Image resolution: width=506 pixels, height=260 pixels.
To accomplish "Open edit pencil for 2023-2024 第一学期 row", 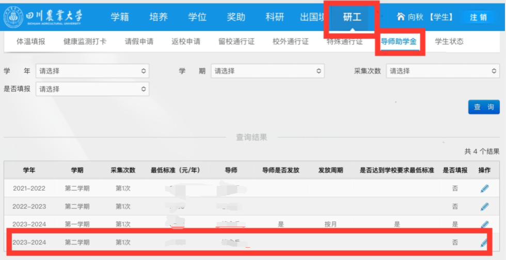I will click(484, 224).
